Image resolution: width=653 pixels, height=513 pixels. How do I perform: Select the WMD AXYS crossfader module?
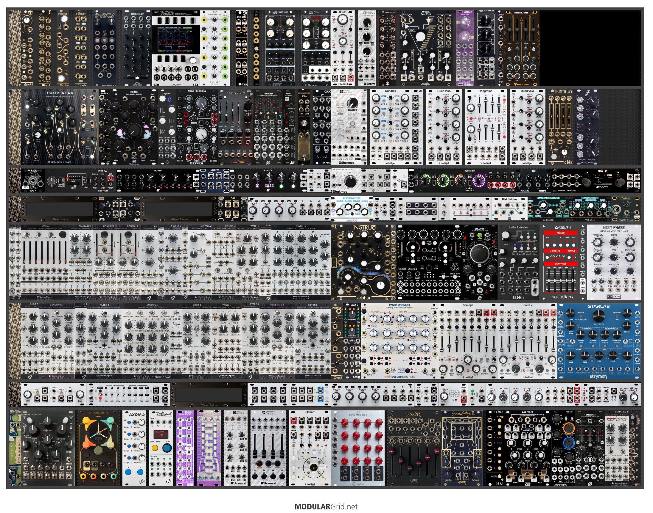352,341
